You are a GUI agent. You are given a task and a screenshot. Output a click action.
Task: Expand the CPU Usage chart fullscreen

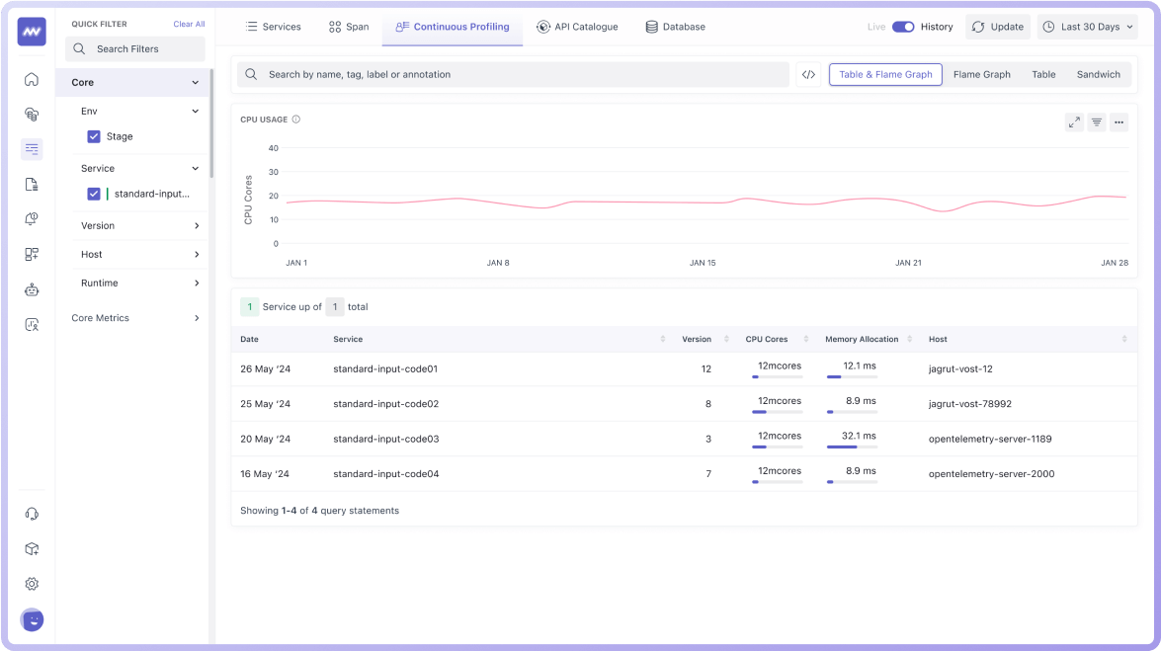click(1074, 122)
